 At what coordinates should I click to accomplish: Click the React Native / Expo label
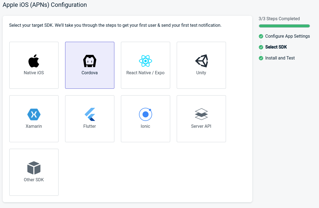coord(145,73)
